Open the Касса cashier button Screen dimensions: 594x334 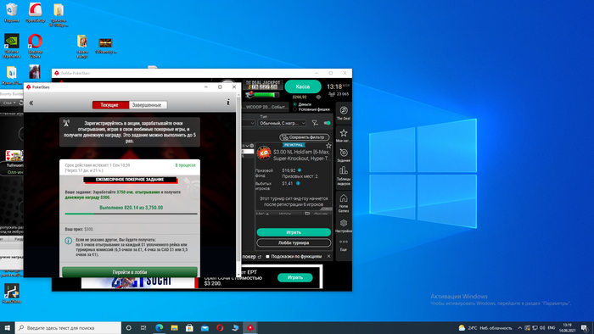pos(303,86)
